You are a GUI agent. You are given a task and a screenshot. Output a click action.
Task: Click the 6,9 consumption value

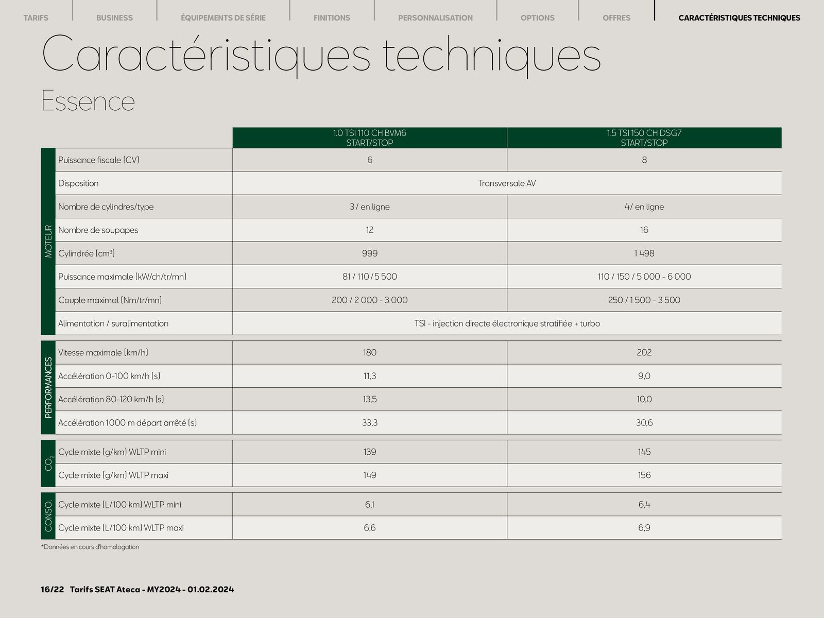coord(644,528)
